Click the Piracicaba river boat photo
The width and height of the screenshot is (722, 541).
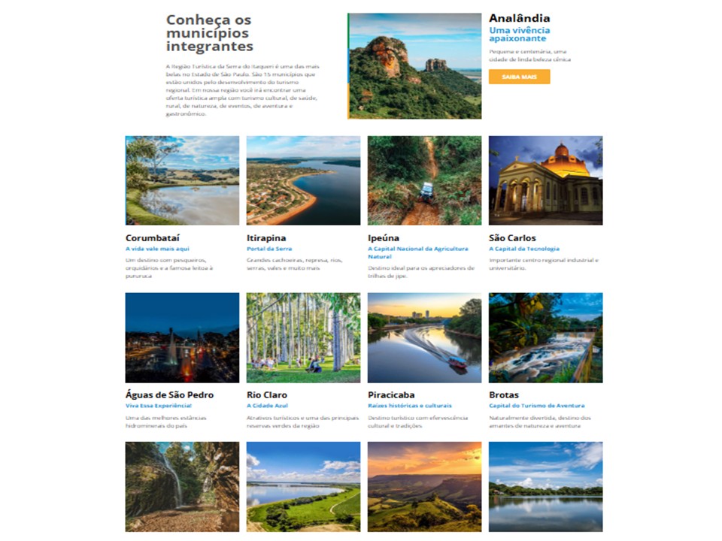[424, 337]
